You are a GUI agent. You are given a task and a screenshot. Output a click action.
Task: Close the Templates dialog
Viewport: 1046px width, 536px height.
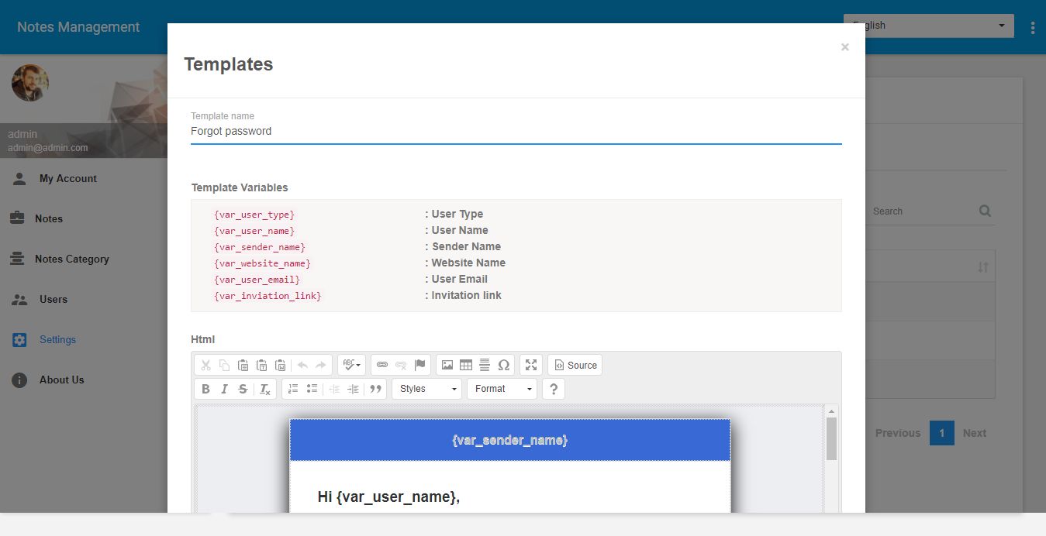(x=844, y=47)
